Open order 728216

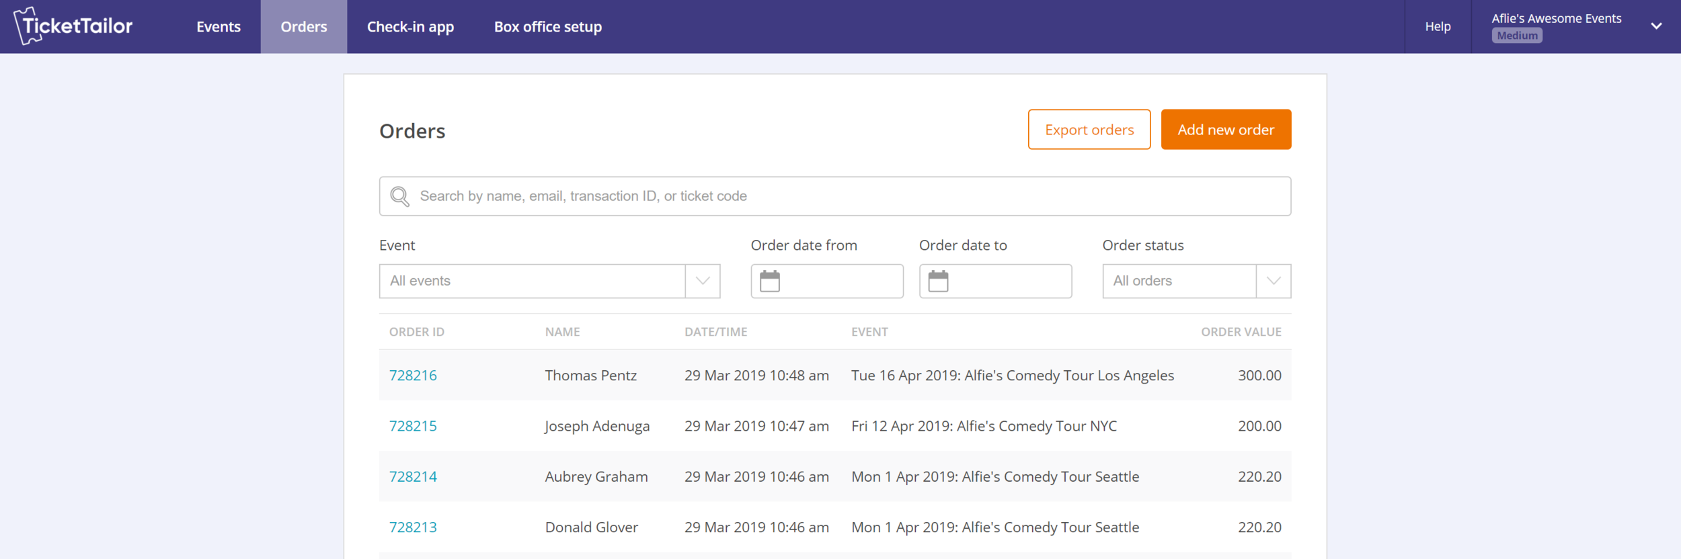[x=413, y=376]
